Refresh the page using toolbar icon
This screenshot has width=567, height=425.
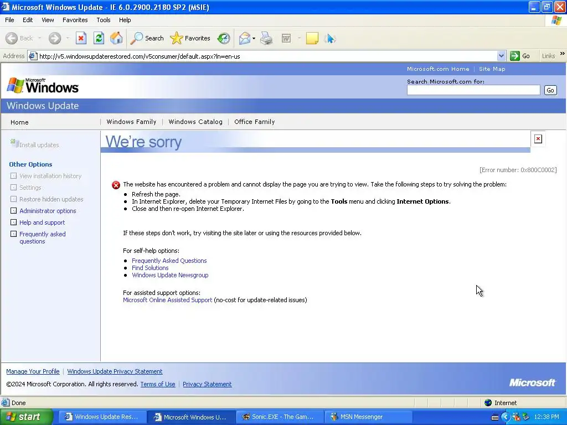coord(99,38)
